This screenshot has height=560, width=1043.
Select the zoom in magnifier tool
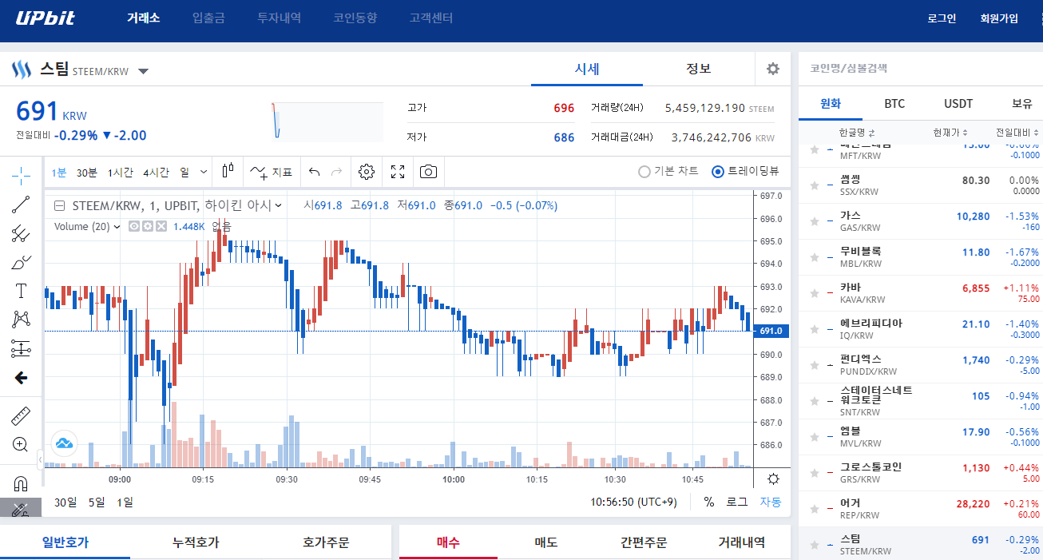click(x=22, y=445)
